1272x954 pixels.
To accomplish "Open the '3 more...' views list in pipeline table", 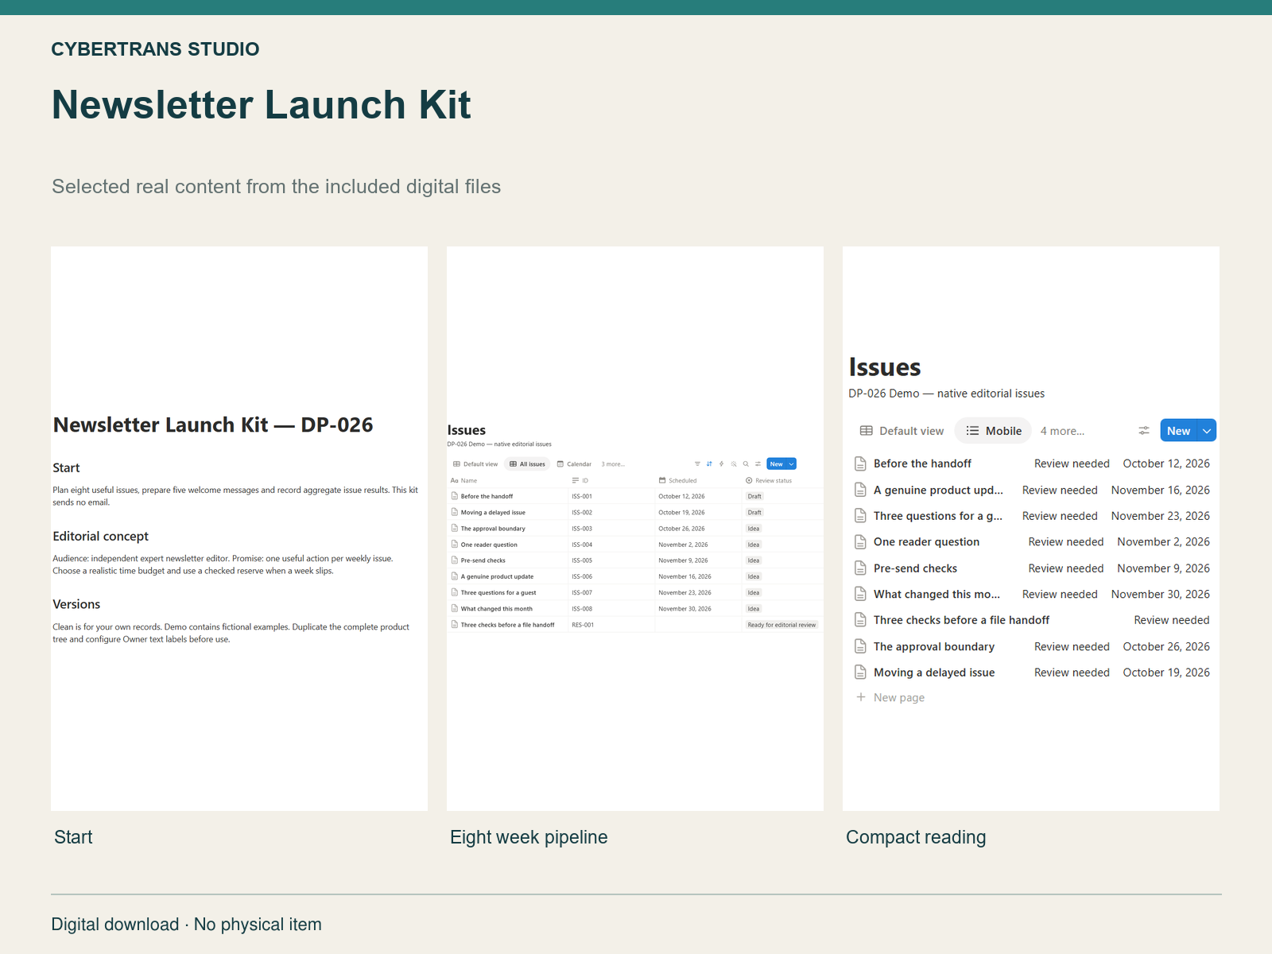I will tap(613, 464).
